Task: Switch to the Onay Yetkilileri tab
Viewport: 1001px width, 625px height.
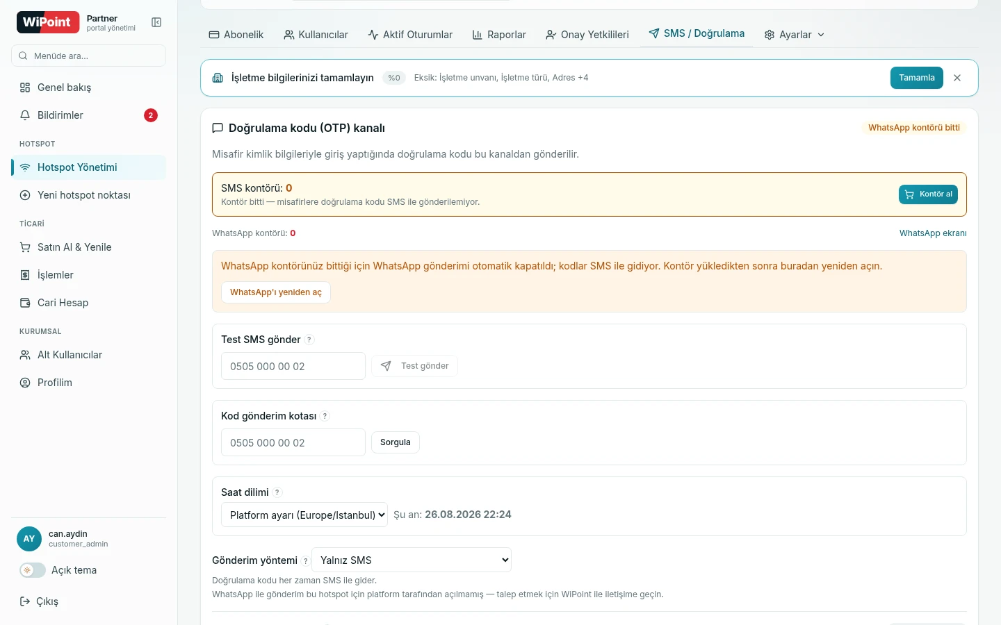Action: click(x=587, y=35)
